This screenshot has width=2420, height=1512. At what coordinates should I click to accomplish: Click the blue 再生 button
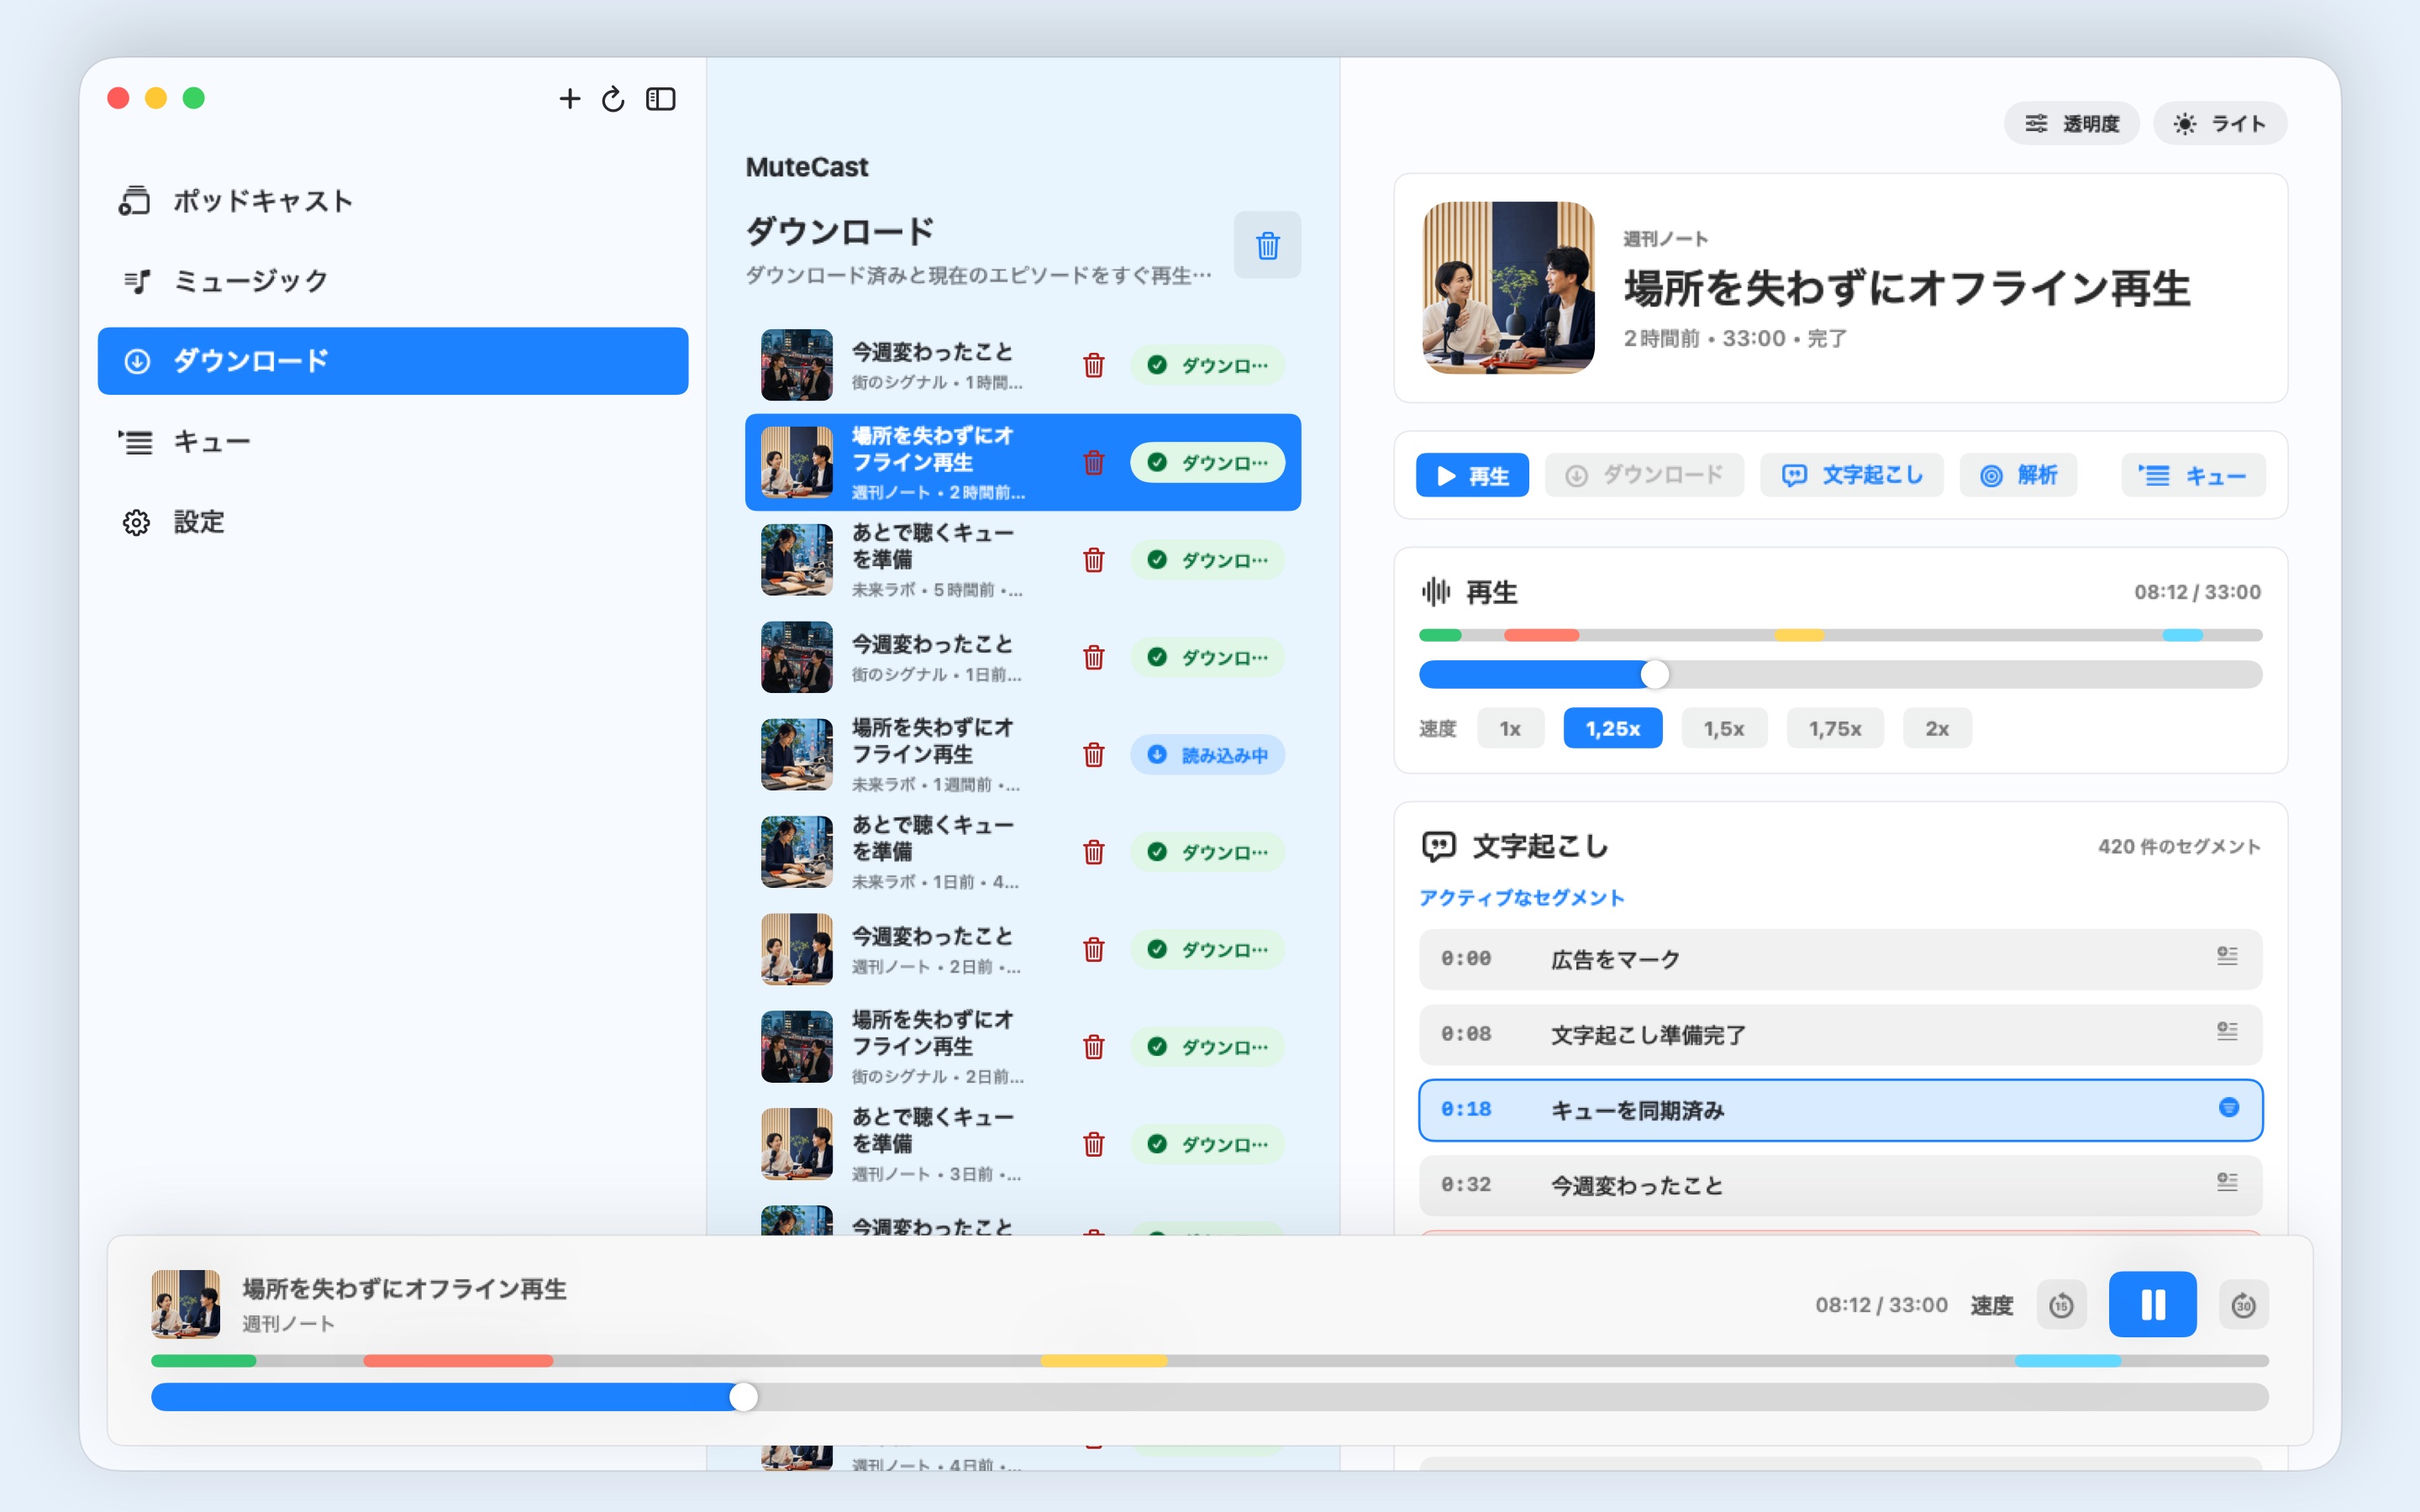[x=1472, y=475]
